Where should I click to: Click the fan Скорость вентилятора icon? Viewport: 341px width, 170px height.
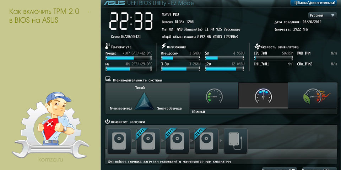[257, 46]
